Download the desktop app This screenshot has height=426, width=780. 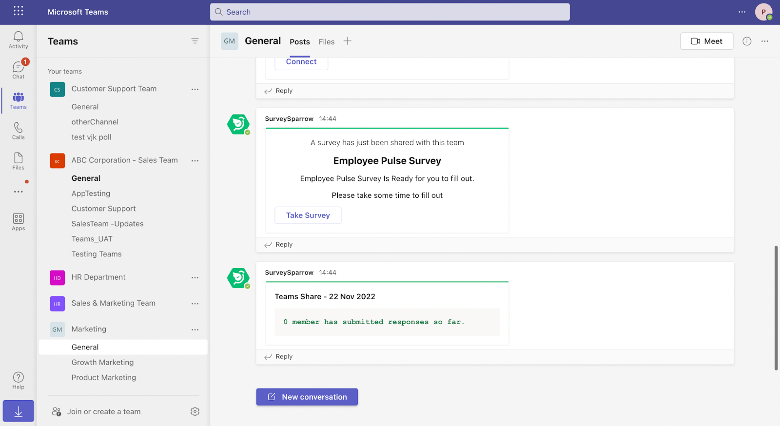tap(19, 411)
